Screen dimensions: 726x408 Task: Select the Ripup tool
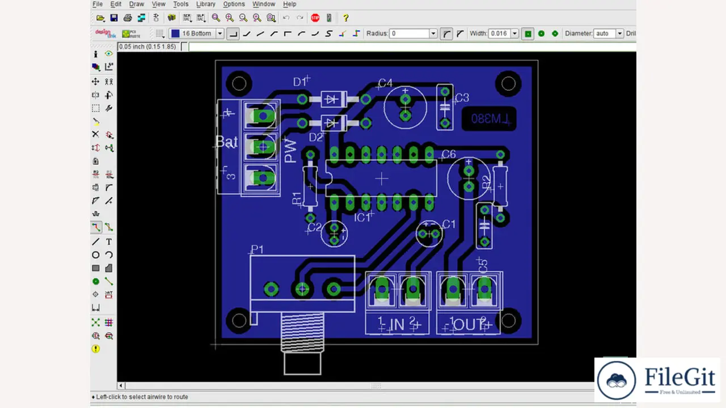(x=108, y=227)
